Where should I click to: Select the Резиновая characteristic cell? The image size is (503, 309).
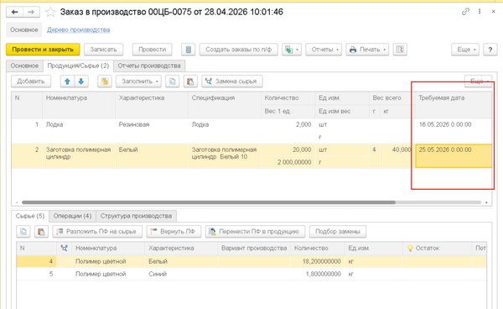152,131
